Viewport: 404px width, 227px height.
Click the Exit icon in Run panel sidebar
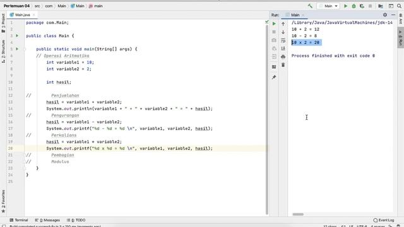pos(274,57)
